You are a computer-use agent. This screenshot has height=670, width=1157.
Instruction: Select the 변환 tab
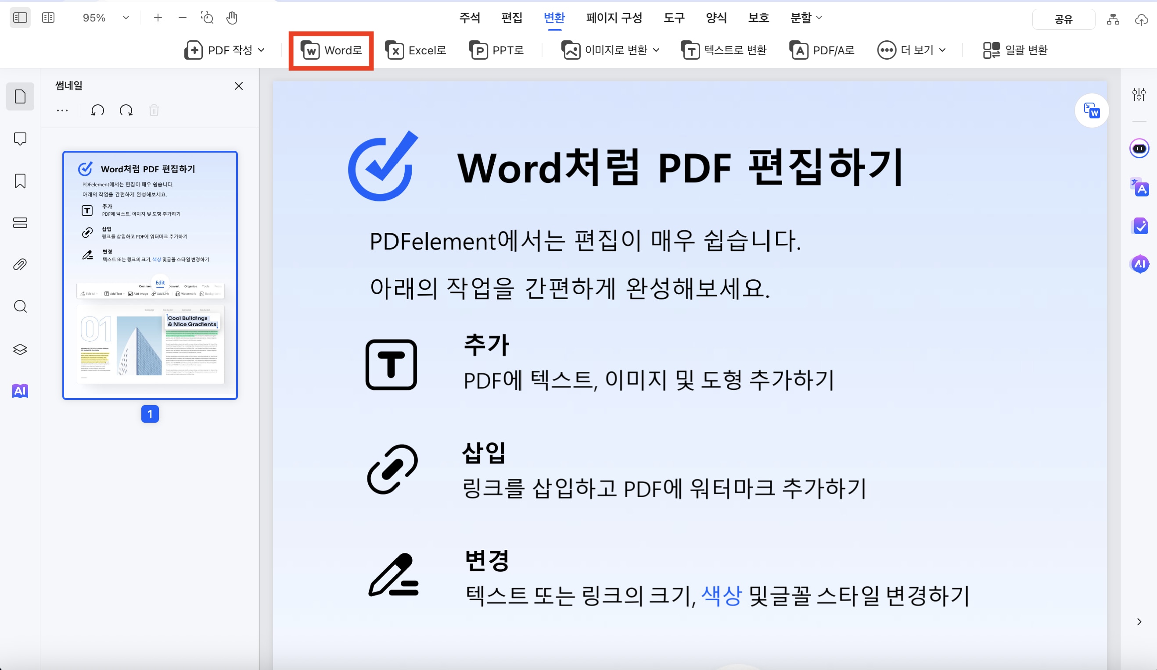[554, 18]
